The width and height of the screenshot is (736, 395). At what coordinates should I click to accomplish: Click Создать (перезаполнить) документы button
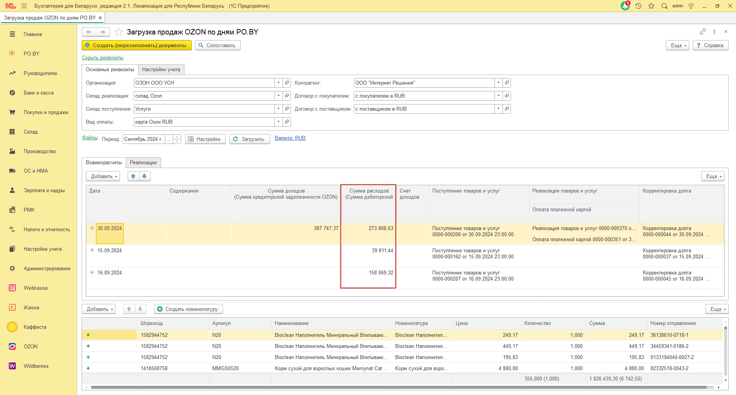point(136,45)
